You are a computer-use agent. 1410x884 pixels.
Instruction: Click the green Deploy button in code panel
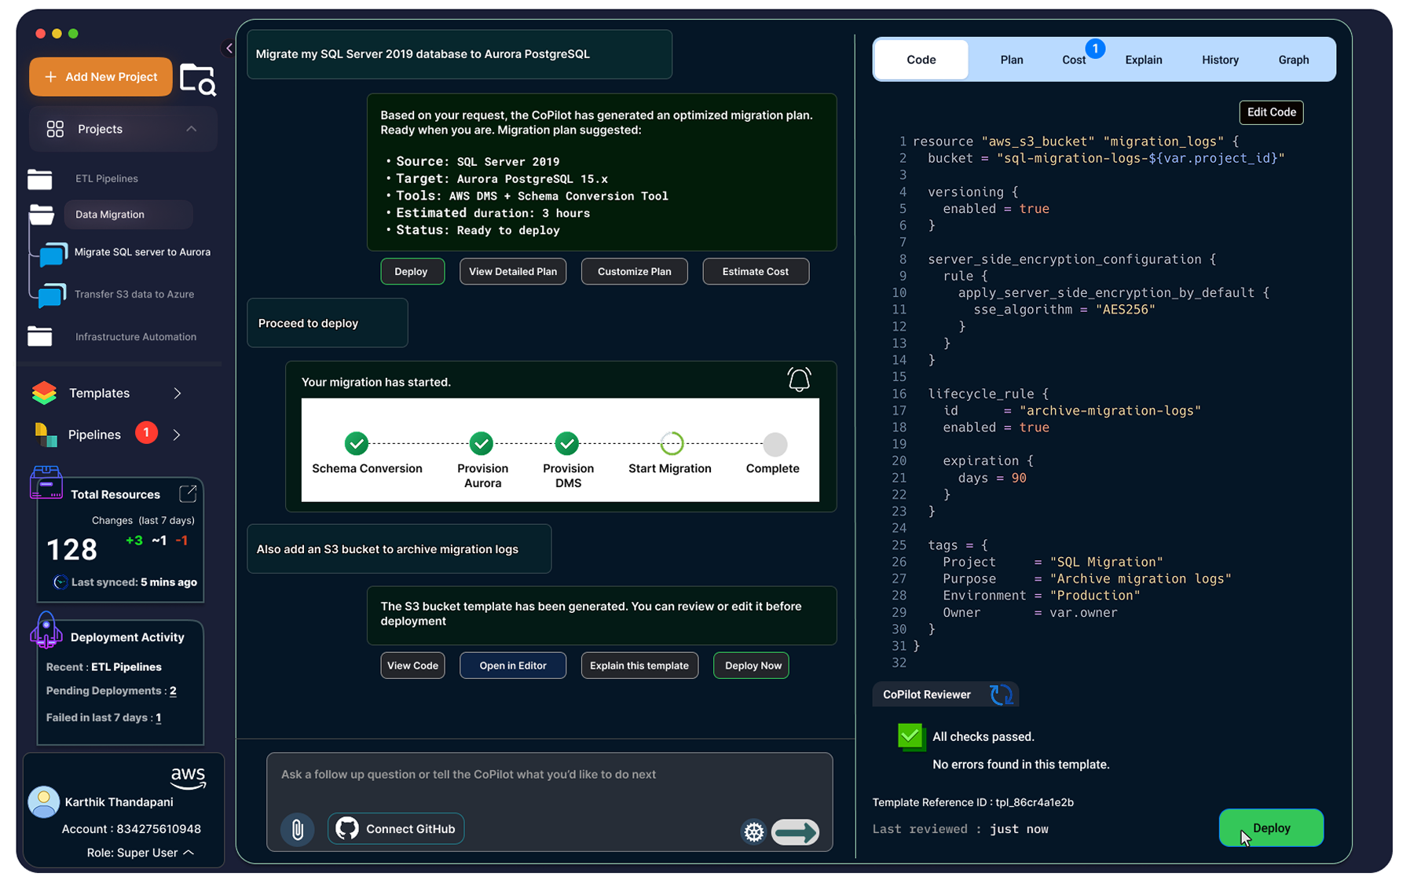coord(1271,828)
